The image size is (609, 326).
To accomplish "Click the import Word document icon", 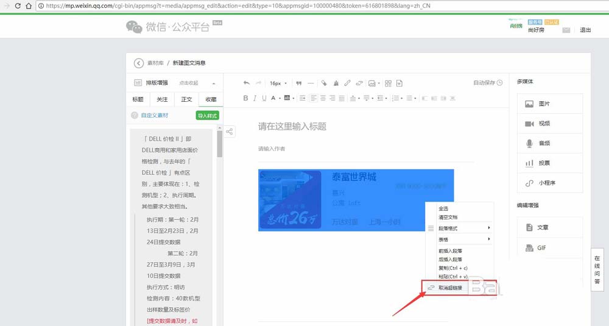I will coord(400,83).
